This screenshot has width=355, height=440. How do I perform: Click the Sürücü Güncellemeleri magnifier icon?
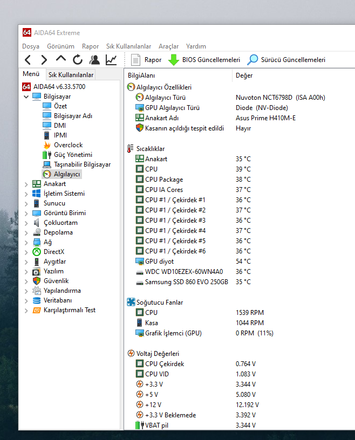pyautogui.click(x=252, y=60)
